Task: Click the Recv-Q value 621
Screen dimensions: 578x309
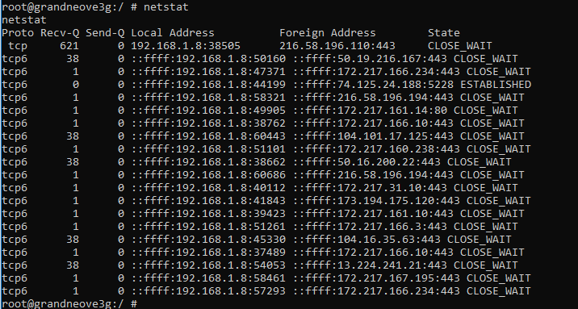Action: click(69, 46)
